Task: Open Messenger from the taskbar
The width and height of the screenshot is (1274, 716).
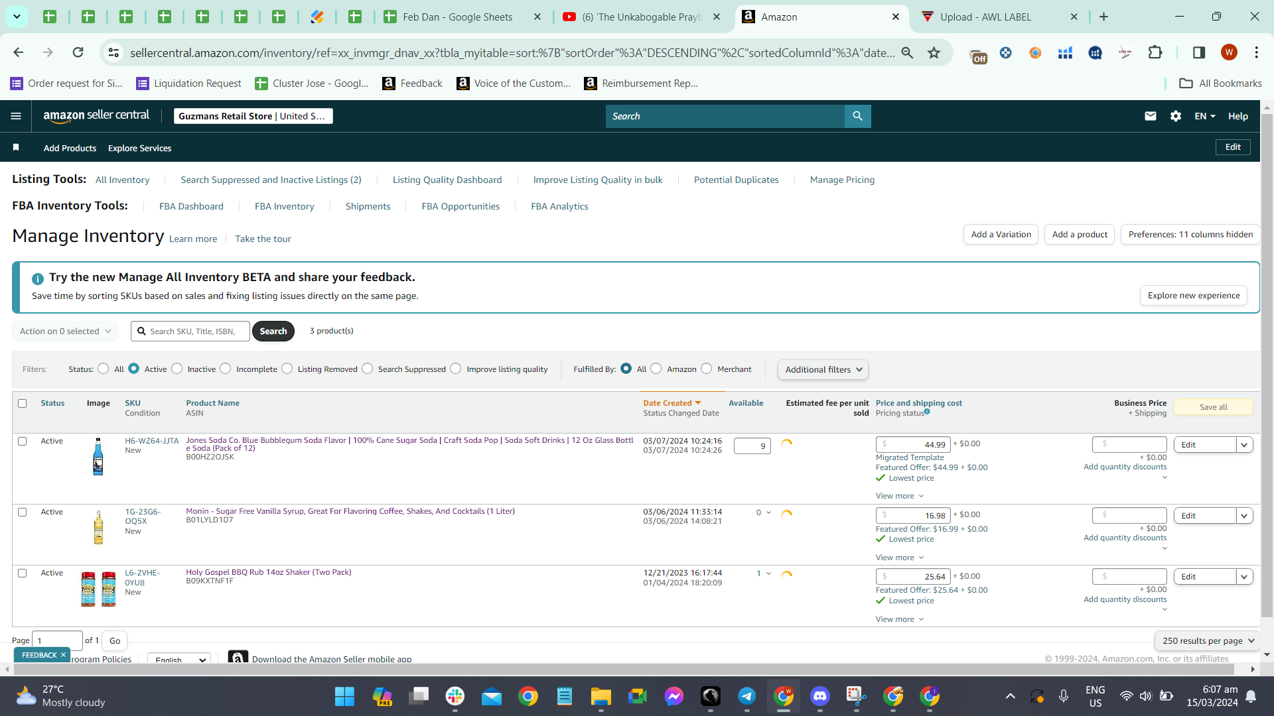Action: (674, 696)
